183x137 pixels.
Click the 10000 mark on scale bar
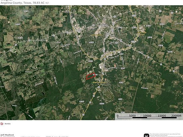[x=147, y=115]
